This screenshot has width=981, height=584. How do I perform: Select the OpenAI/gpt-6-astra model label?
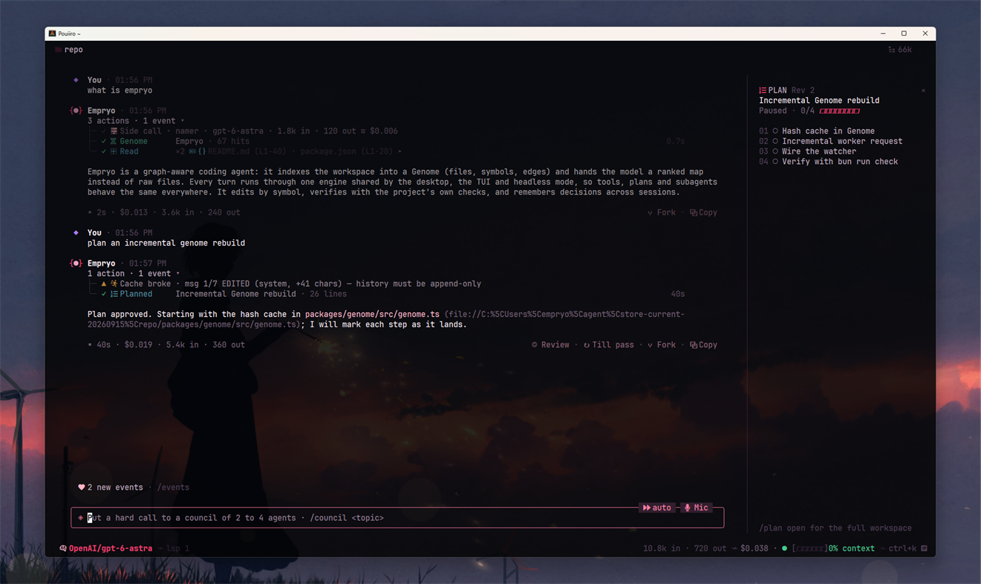(x=111, y=548)
